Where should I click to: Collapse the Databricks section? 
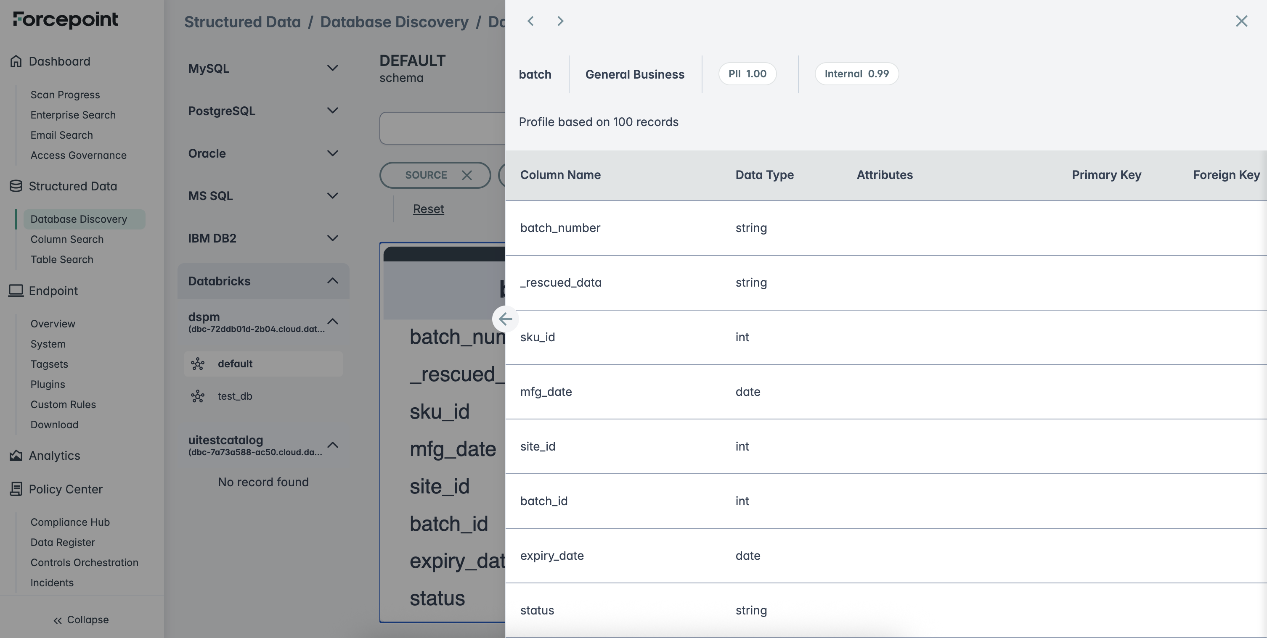click(x=332, y=281)
